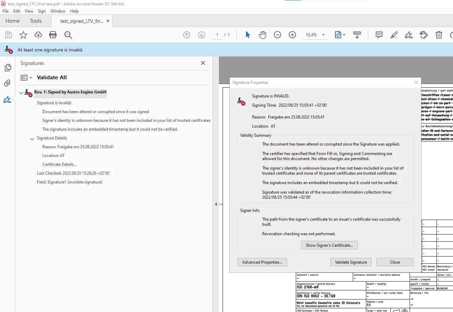
Task: Switch to the Home tab
Action: [x=13, y=21]
